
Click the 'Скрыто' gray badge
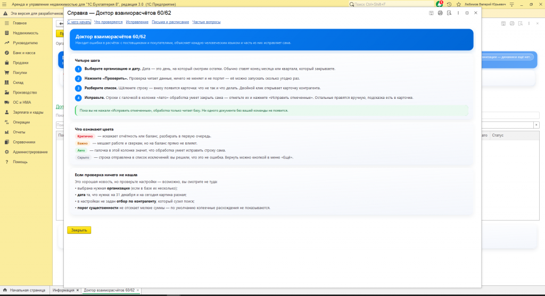pyautogui.click(x=84, y=157)
